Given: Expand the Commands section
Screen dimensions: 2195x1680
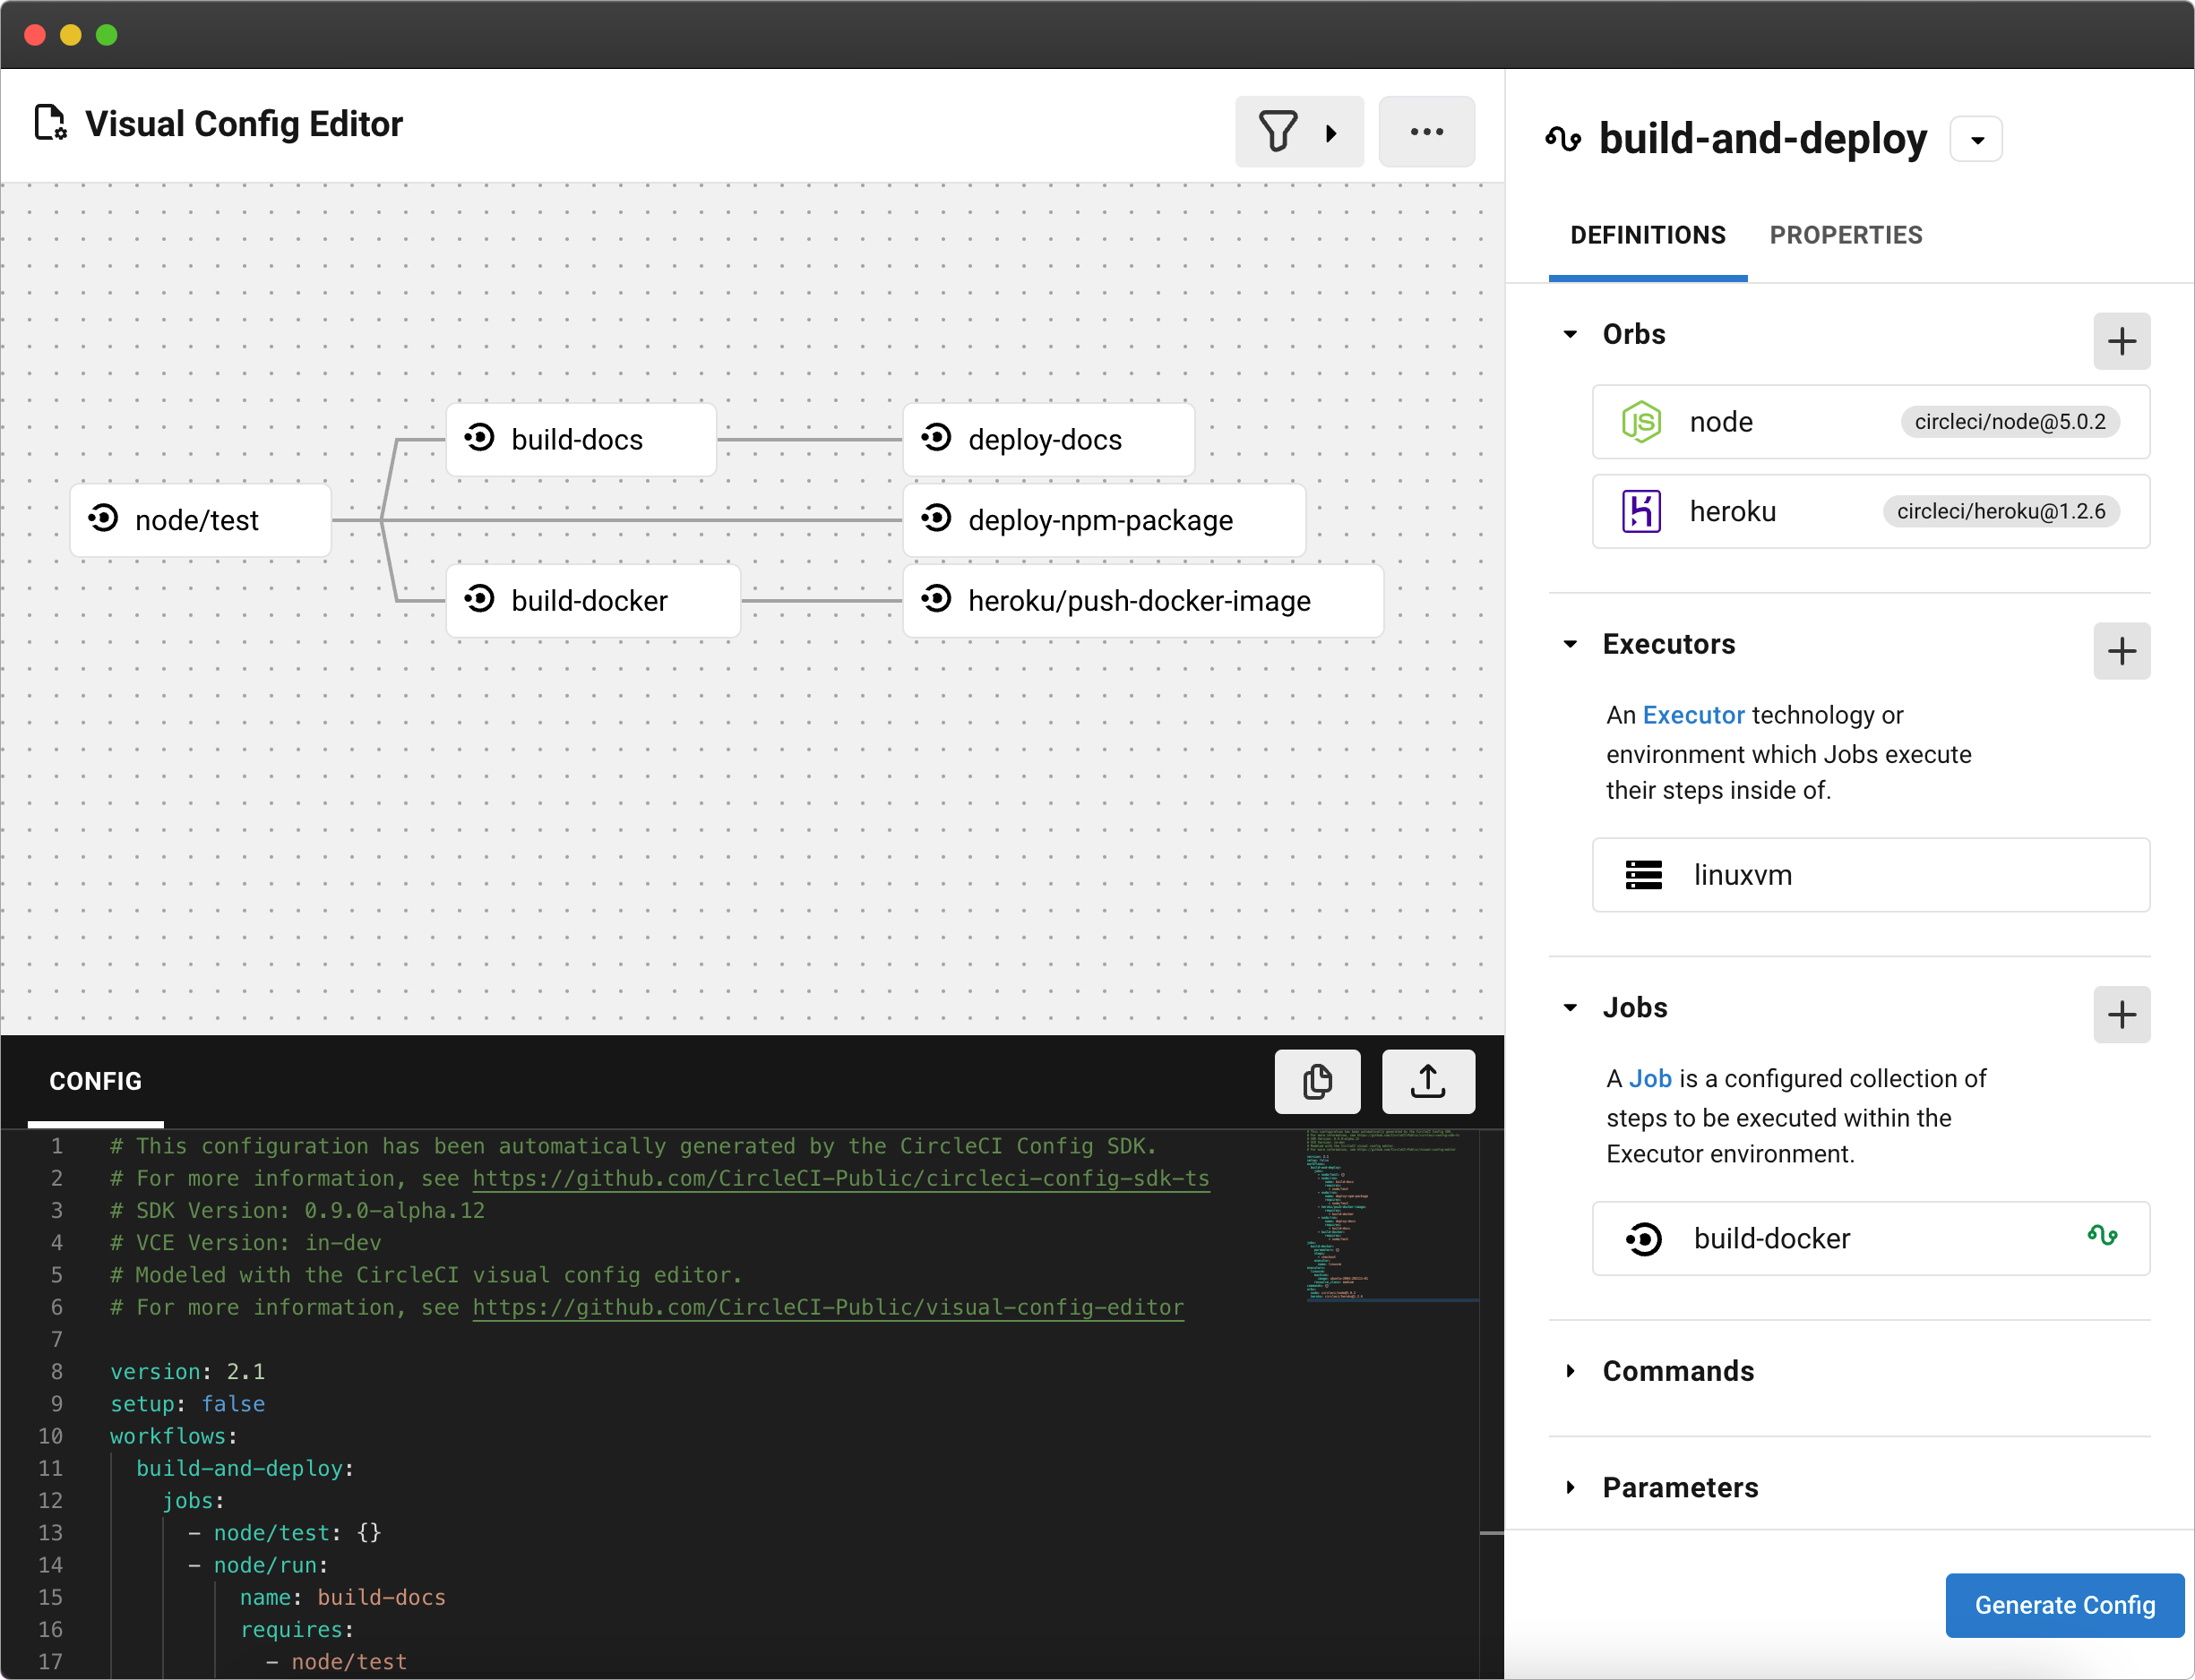Looking at the screenshot, I should [x=1570, y=1371].
